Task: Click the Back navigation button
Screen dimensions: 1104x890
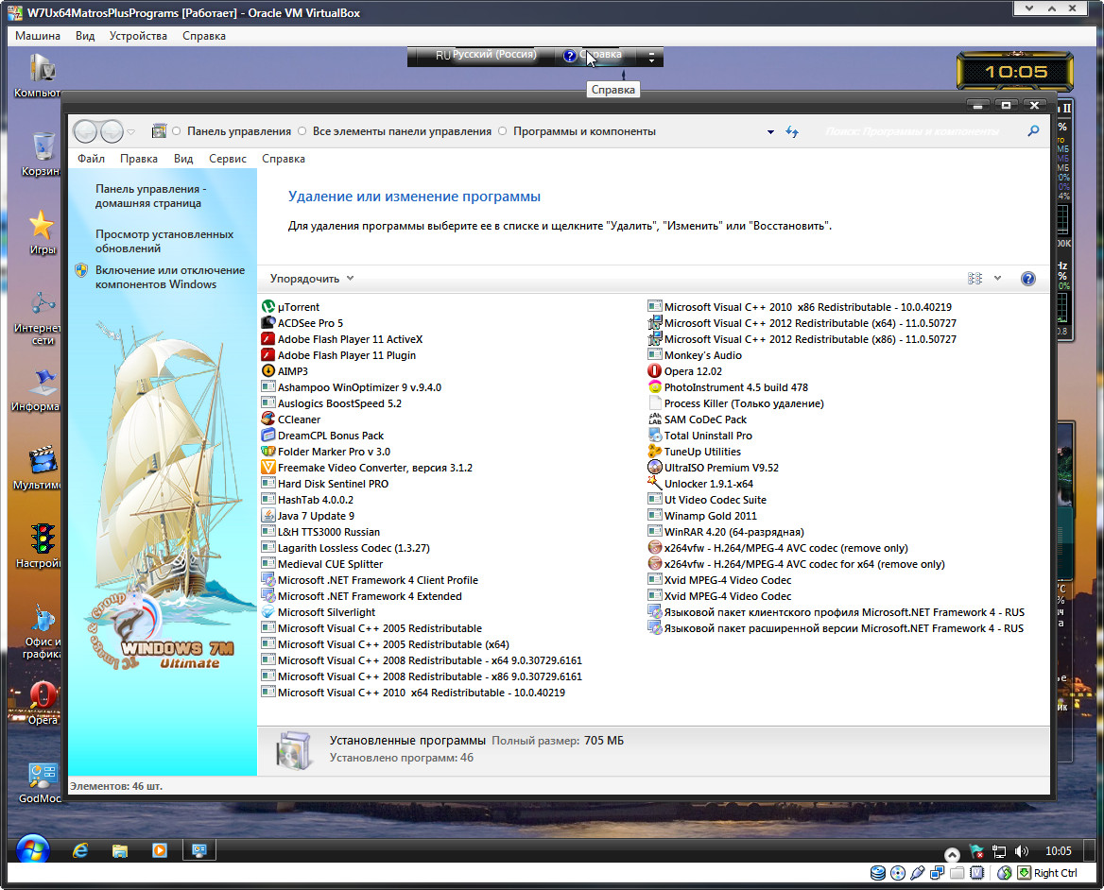Action: click(x=86, y=131)
